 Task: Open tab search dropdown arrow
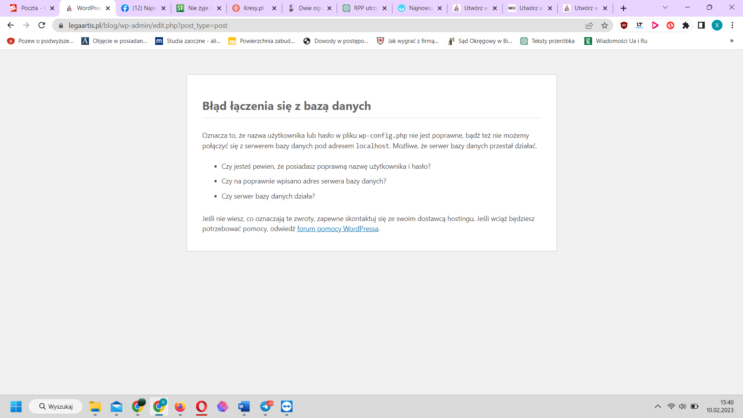click(x=665, y=7)
